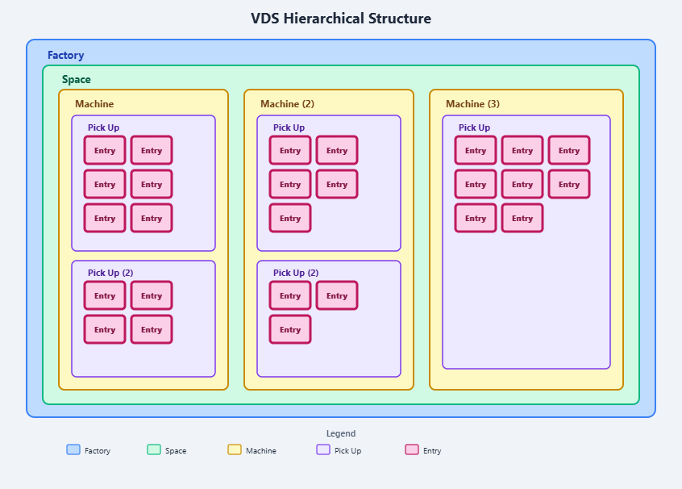Image resolution: width=682 pixels, height=489 pixels.
Task: Select Pick Up (2) label under Machine (2)
Action: point(296,273)
